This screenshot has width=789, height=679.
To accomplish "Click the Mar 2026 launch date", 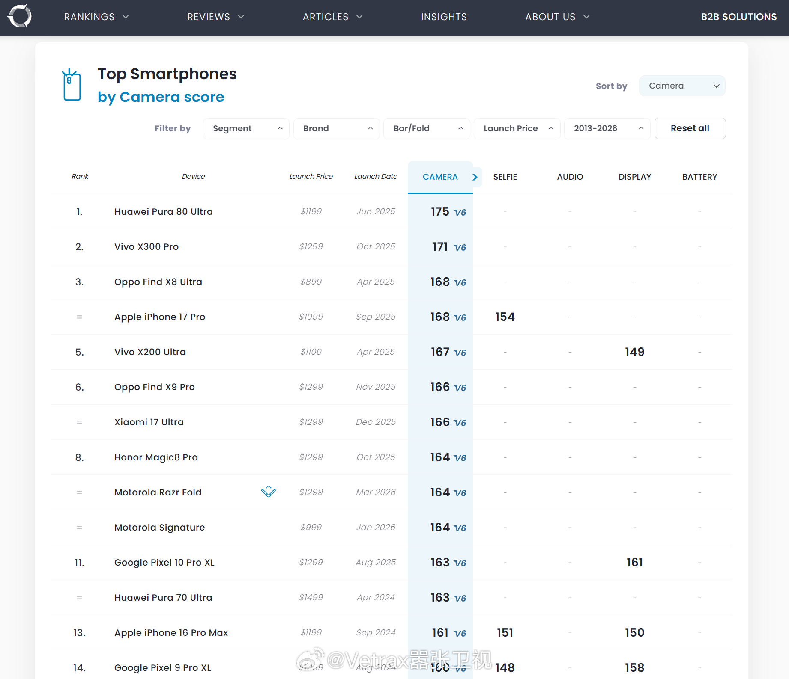I will (x=376, y=492).
